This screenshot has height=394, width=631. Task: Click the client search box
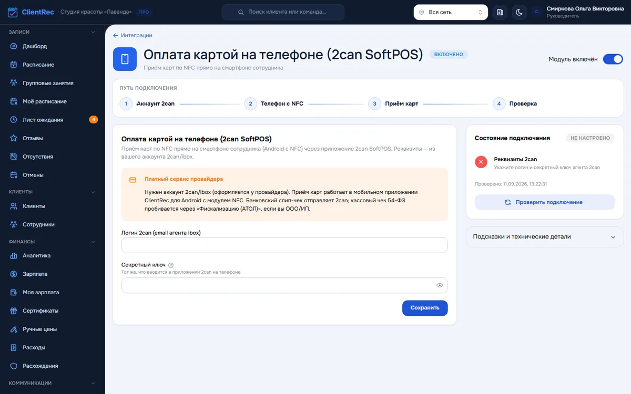point(283,12)
